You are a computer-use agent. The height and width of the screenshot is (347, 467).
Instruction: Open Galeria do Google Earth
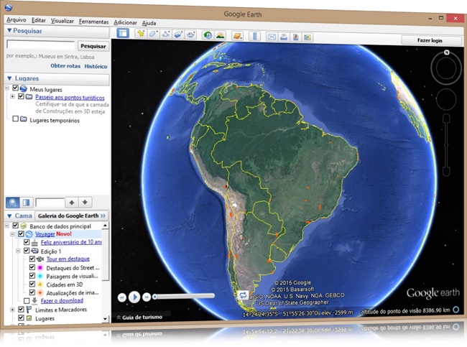[71, 216]
